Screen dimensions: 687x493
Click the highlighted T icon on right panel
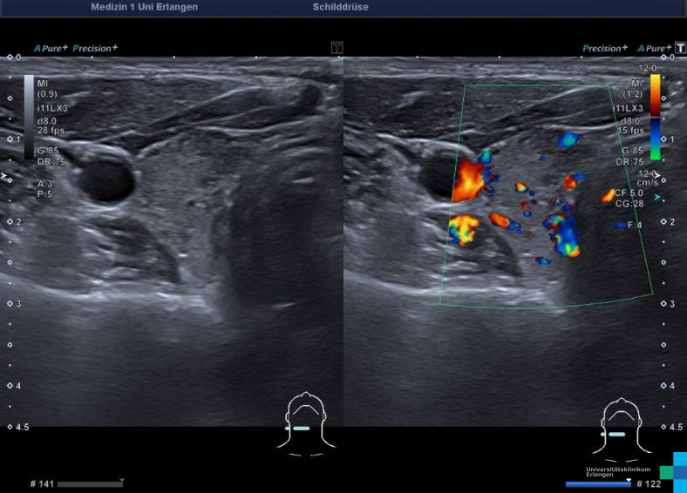[x=680, y=48]
